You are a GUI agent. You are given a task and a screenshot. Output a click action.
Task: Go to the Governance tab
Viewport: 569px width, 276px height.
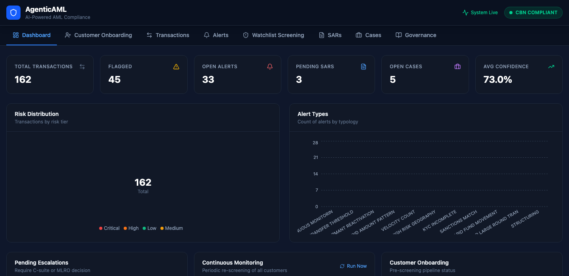coord(416,35)
